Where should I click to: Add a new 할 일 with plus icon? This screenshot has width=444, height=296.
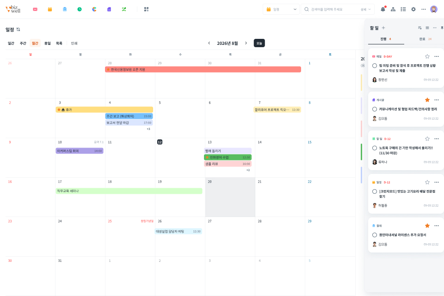click(x=383, y=28)
